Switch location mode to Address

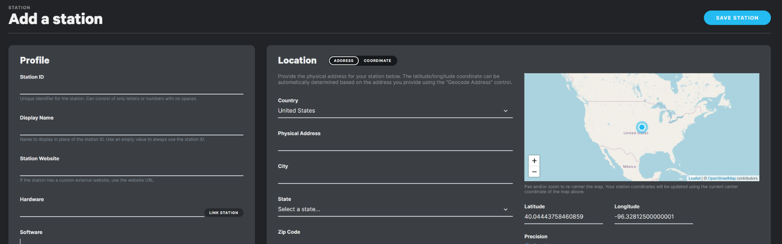coord(344,61)
